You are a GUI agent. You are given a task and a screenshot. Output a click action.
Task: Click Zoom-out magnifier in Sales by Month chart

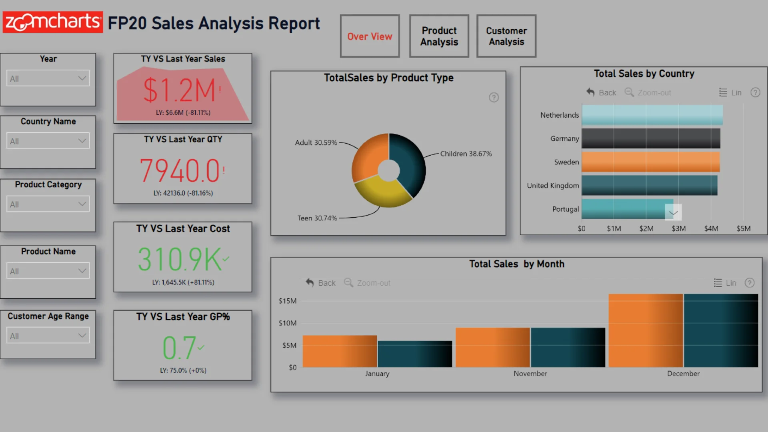tap(348, 283)
